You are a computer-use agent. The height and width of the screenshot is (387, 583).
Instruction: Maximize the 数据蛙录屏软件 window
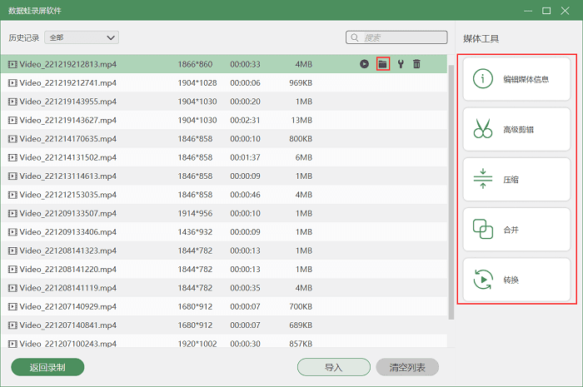[546, 11]
